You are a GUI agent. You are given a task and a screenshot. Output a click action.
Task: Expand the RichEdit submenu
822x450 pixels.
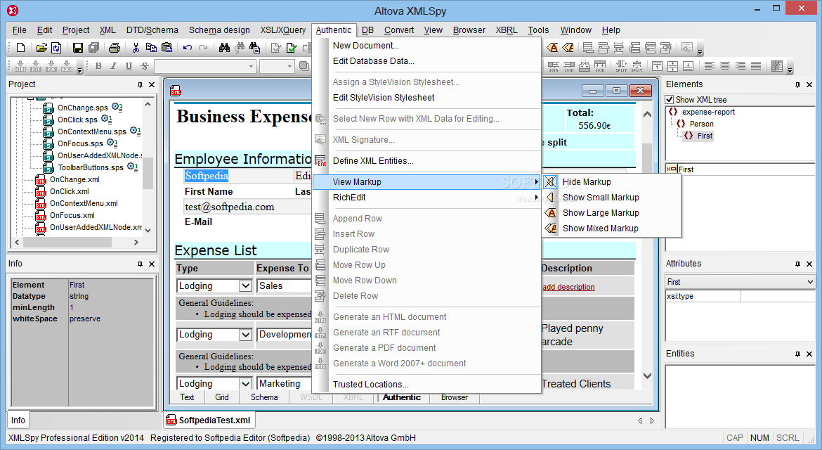[426, 197]
